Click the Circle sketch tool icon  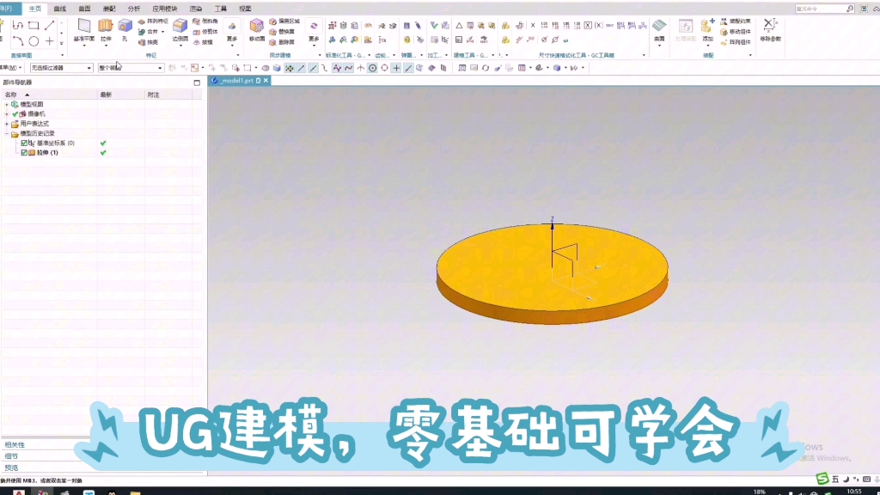click(x=34, y=40)
